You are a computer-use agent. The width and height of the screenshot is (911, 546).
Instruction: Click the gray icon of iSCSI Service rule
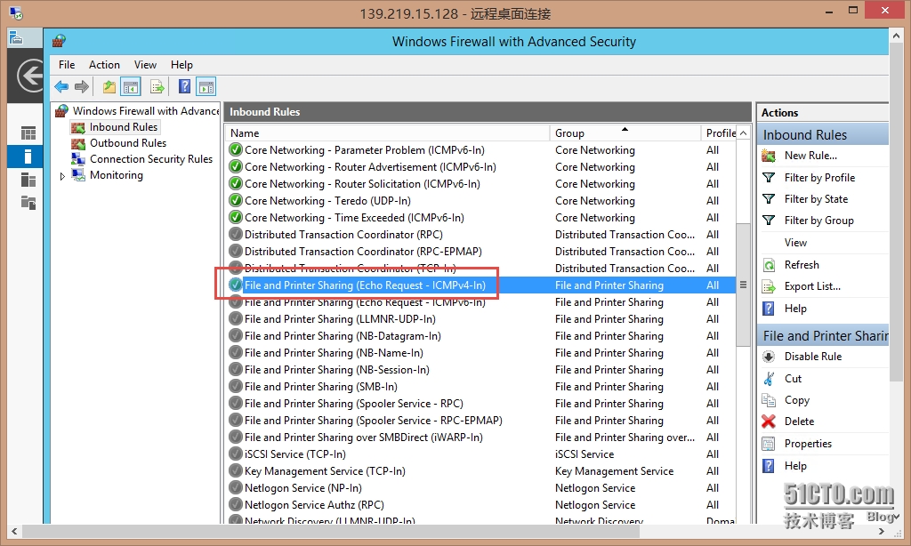235,454
